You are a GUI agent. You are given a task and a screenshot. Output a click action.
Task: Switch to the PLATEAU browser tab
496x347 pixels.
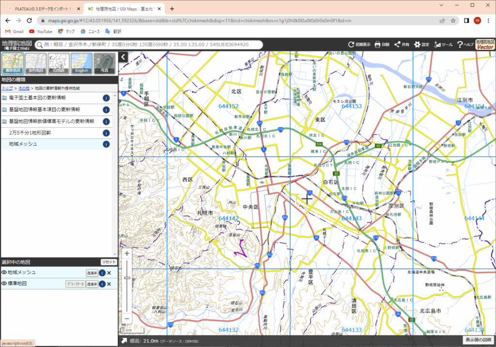[41, 9]
